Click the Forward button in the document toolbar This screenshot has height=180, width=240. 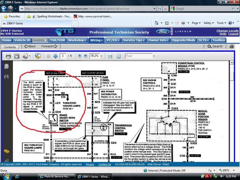pyautogui.click(x=49, y=46)
